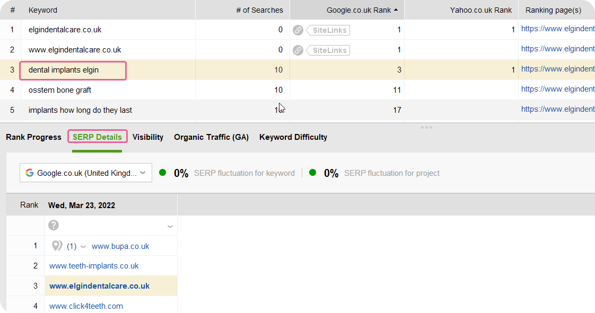The height and width of the screenshot is (313, 595).
Task: Click 'SERP fluctuation for project' label
Action: [391, 173]
